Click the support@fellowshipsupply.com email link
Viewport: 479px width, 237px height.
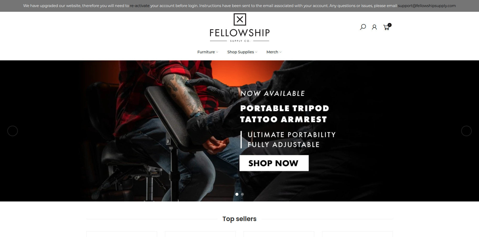pos(427,6)
